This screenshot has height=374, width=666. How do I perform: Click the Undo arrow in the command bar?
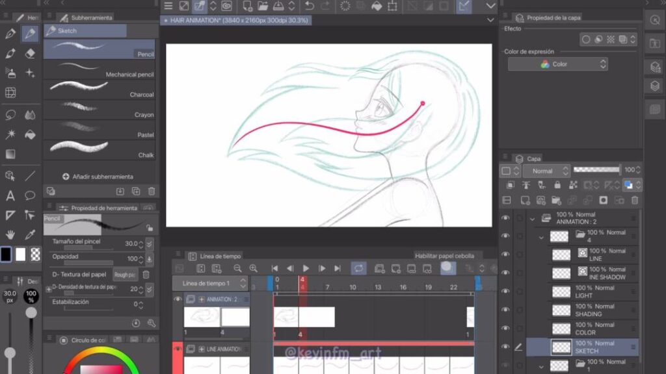click(x=309, y=6)
